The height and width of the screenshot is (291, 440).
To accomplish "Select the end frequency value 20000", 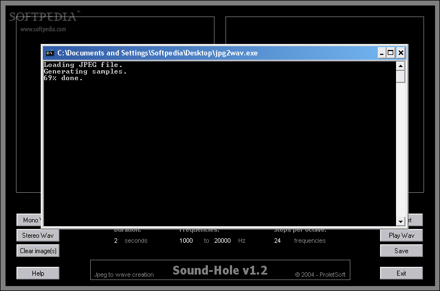I will point(222,240).
